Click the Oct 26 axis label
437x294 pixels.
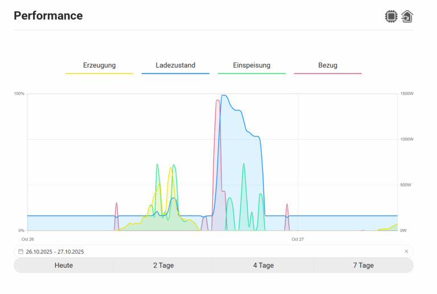28,239
